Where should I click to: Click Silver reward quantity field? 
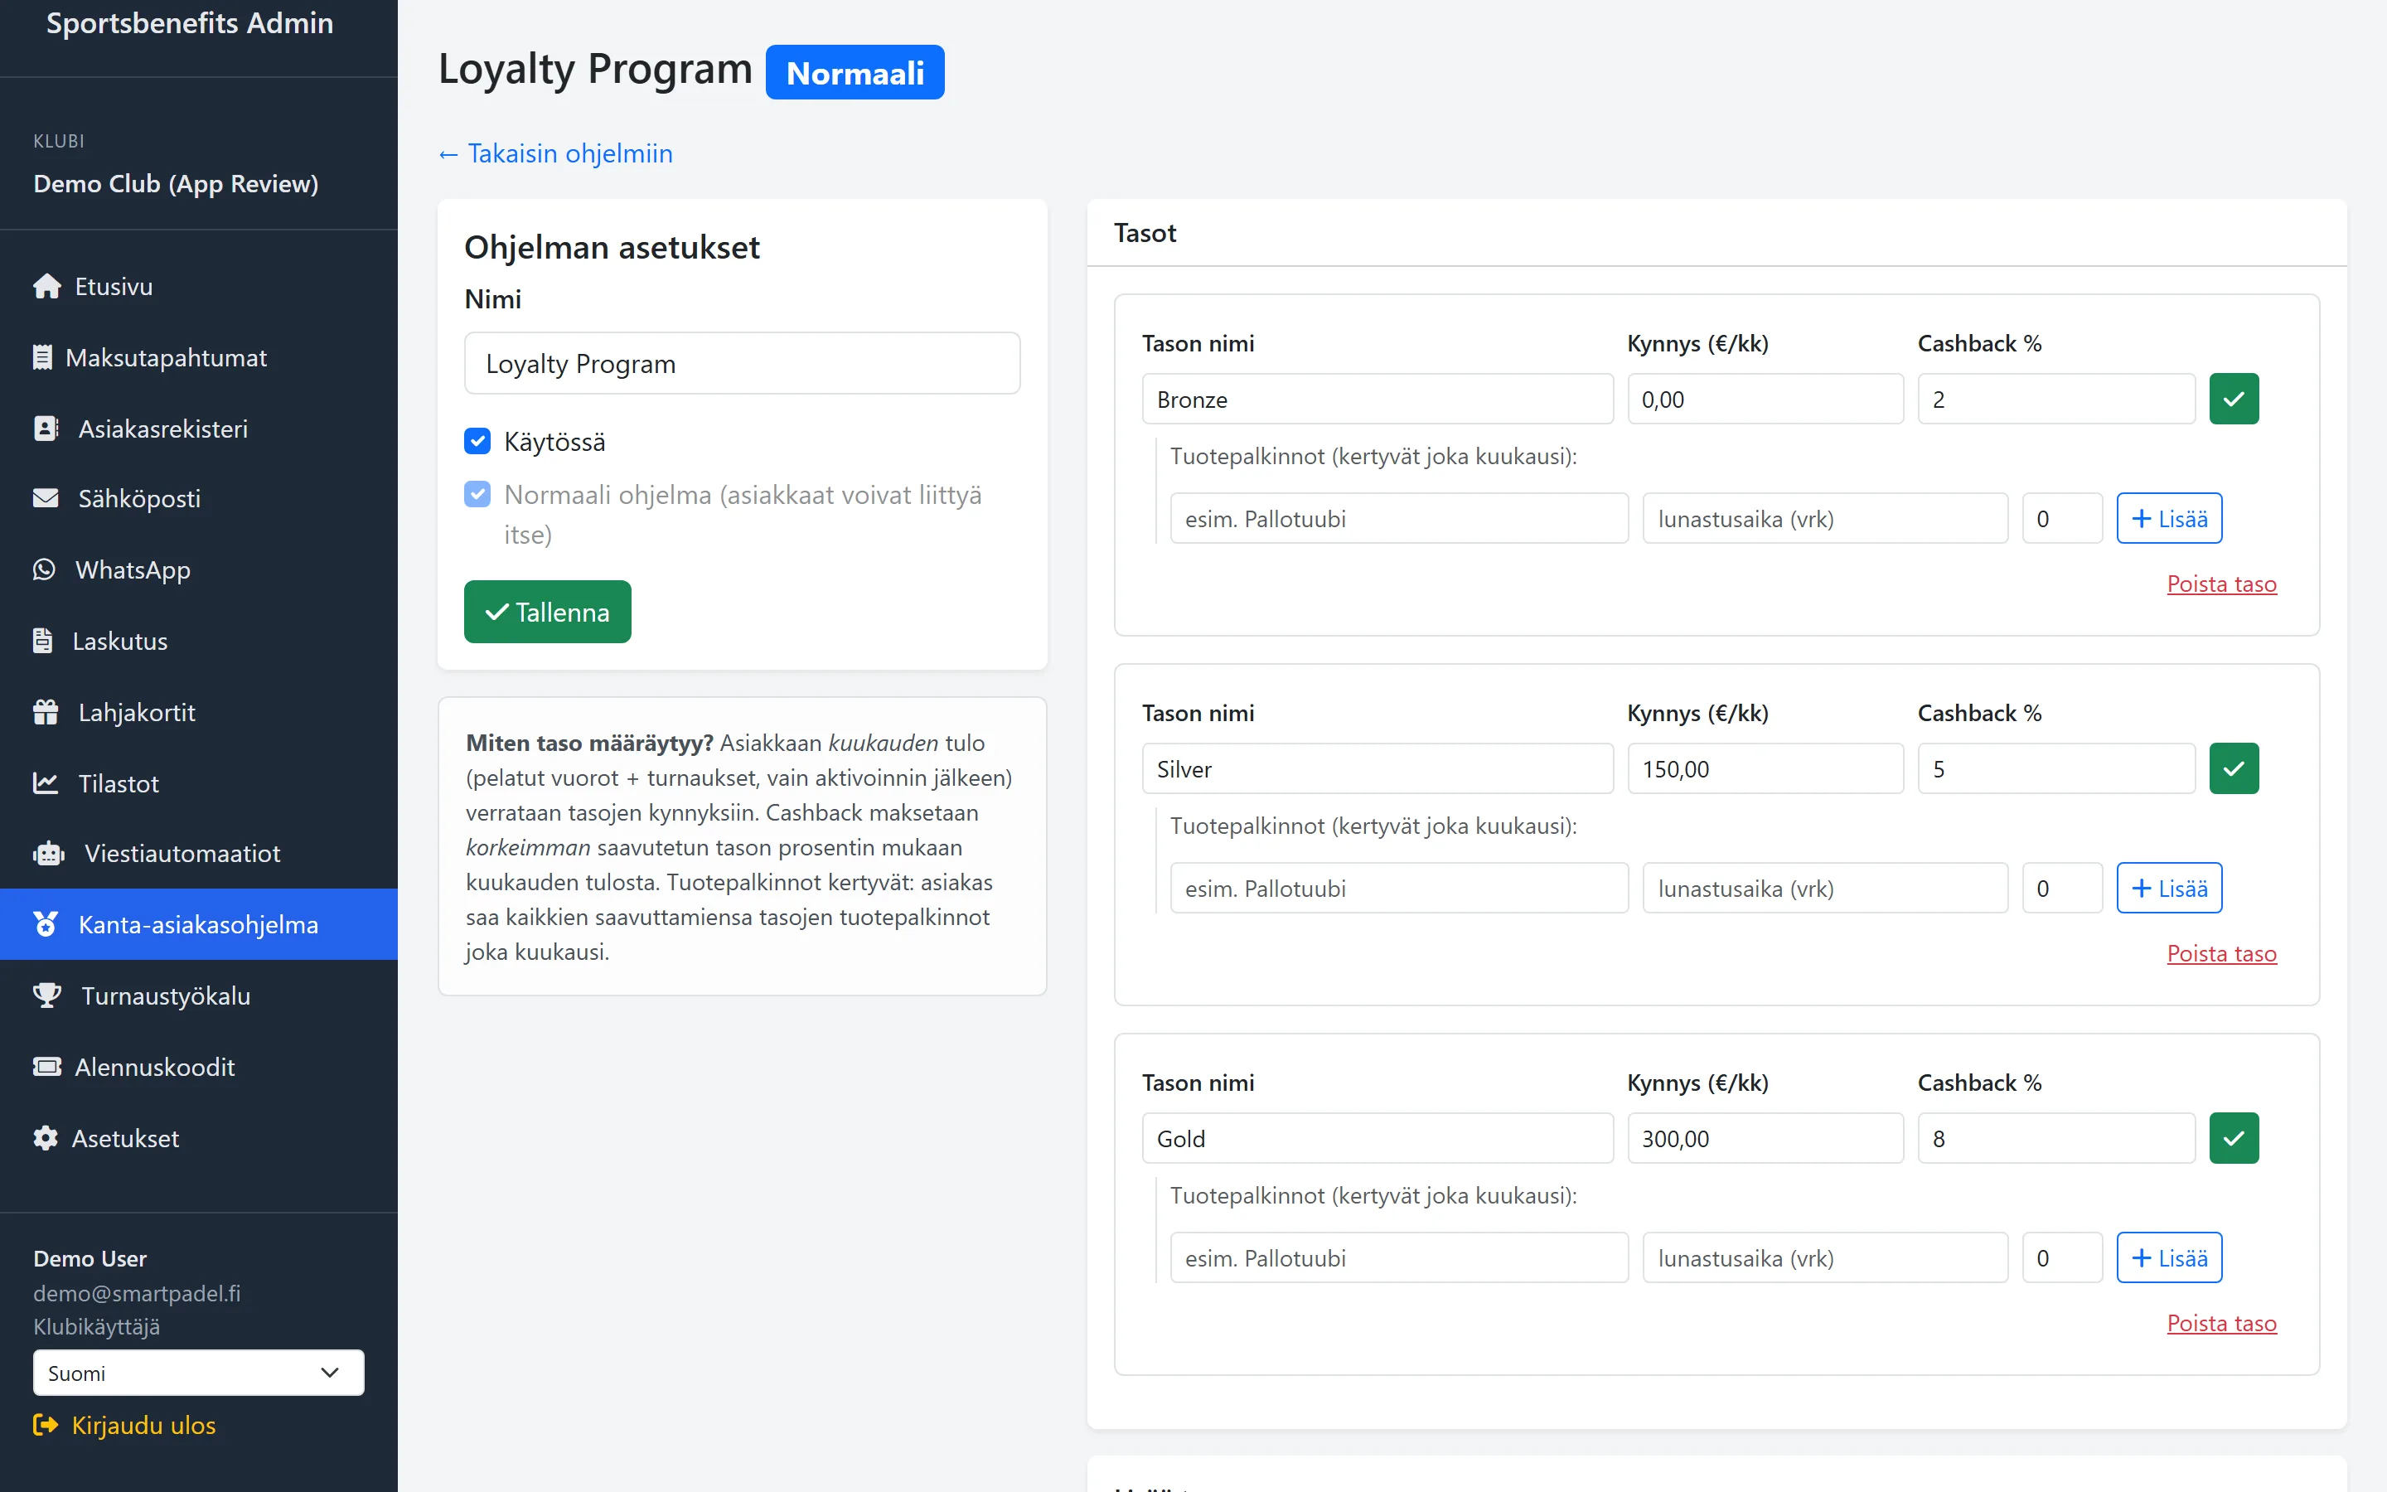tap(2061, 888)
